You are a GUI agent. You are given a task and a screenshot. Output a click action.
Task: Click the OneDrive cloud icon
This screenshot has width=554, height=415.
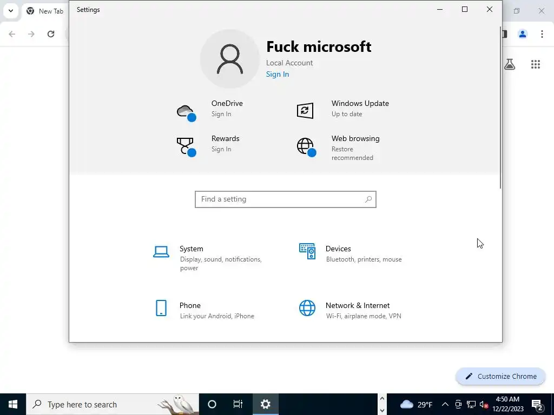click(x=186, y=112)
